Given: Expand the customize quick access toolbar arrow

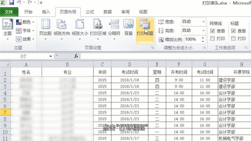Looking at the screenshot, I should point(41,2).
